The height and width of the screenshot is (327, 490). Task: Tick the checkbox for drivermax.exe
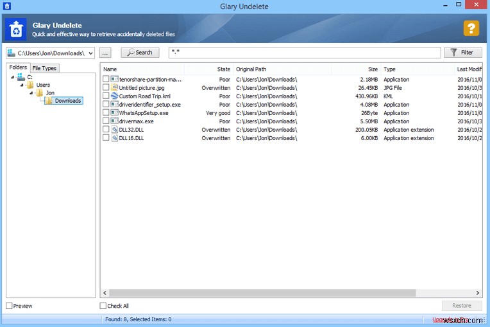106,121
